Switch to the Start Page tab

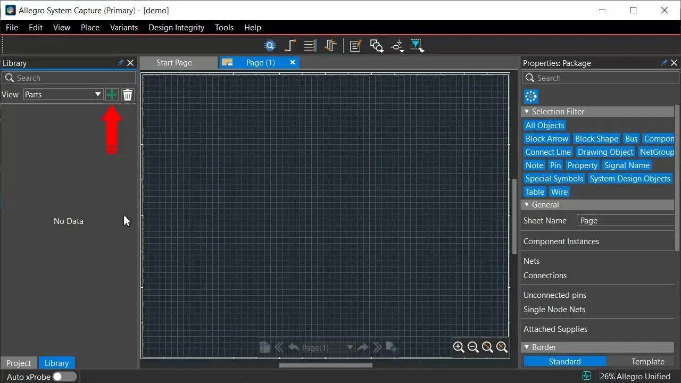coord(179,63)
